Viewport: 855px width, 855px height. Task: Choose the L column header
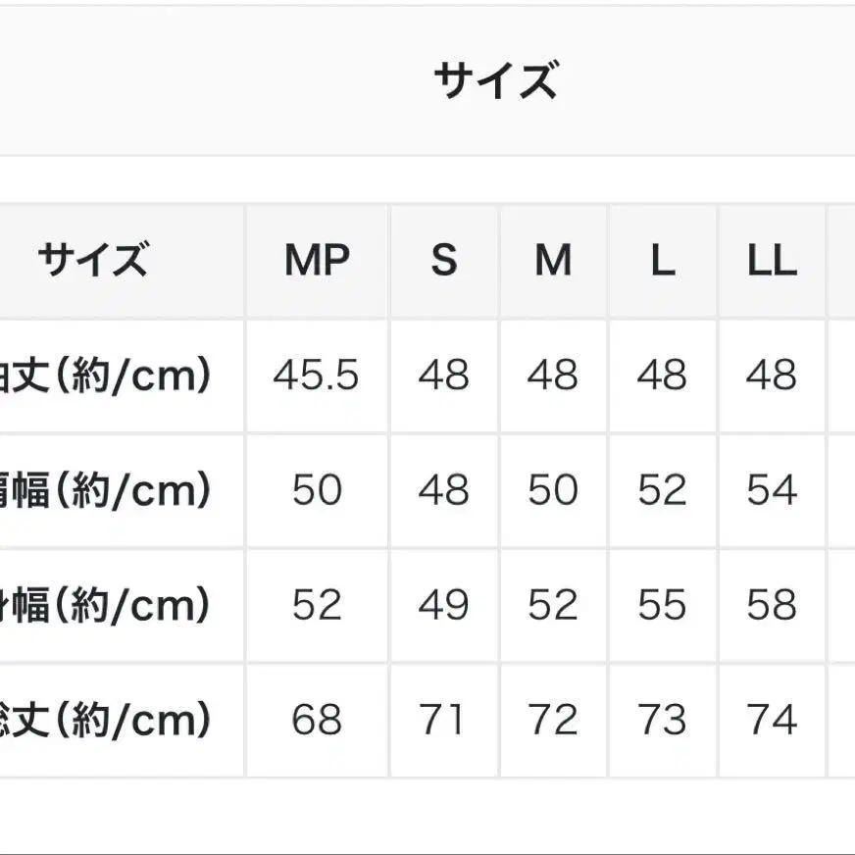(x=662, y=261)
